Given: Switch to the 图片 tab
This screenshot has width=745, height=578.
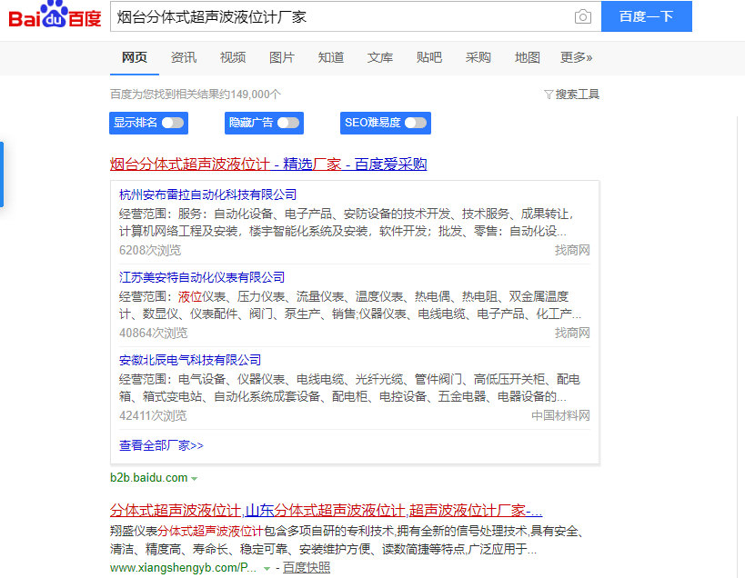Looking at the screenshot, I should (x=282, y=57).
